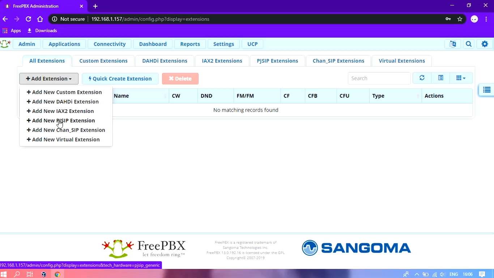Image resolution: width=494 pixels, height=278 pixels.
Task: Open the Apps shortcut in the bookmarks bar
Action: click(x=12, y=31)
